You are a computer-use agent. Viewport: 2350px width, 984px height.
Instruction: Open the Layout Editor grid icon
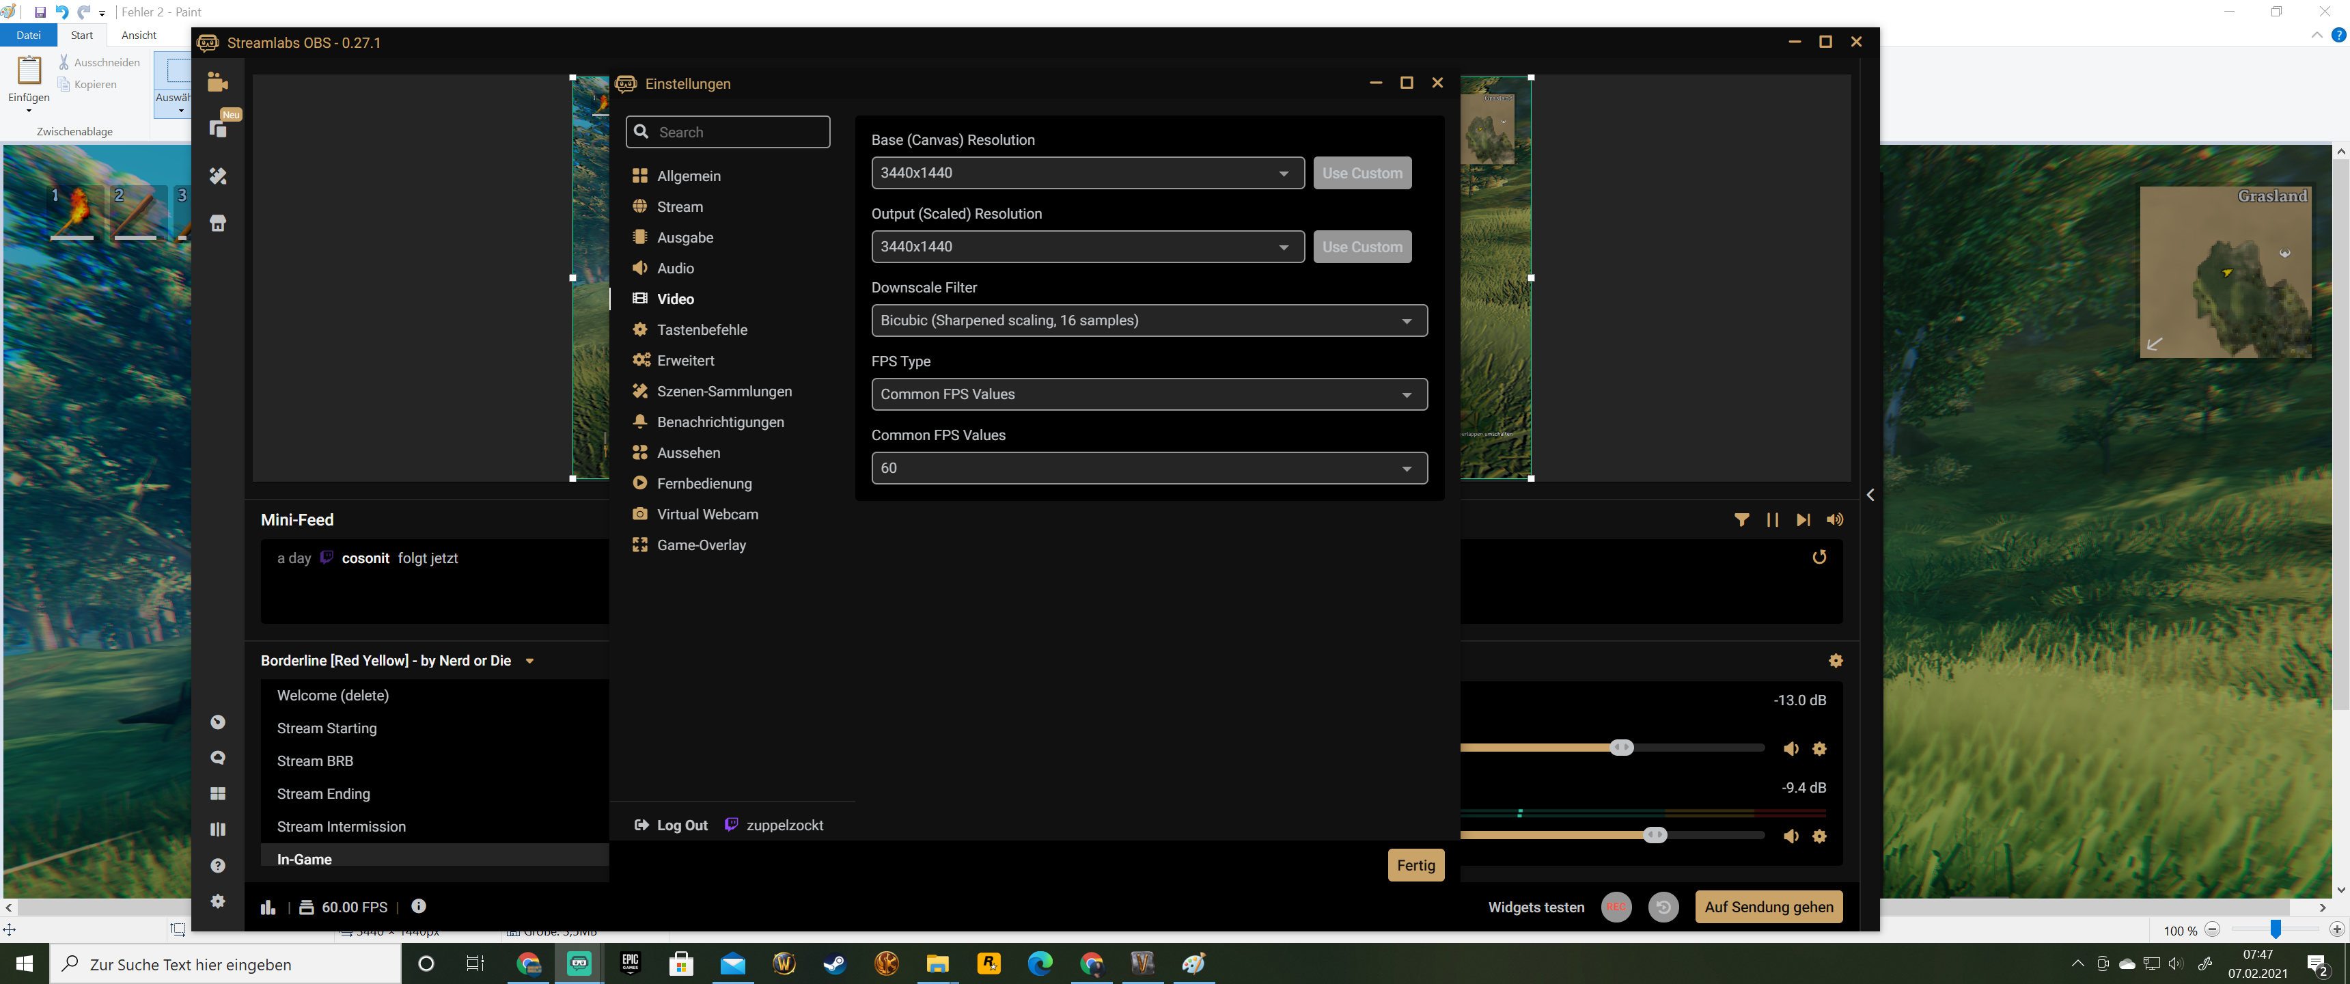pyautogui.click(x=218, y=793)
